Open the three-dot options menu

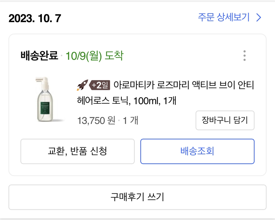click(x=244, y=56)
